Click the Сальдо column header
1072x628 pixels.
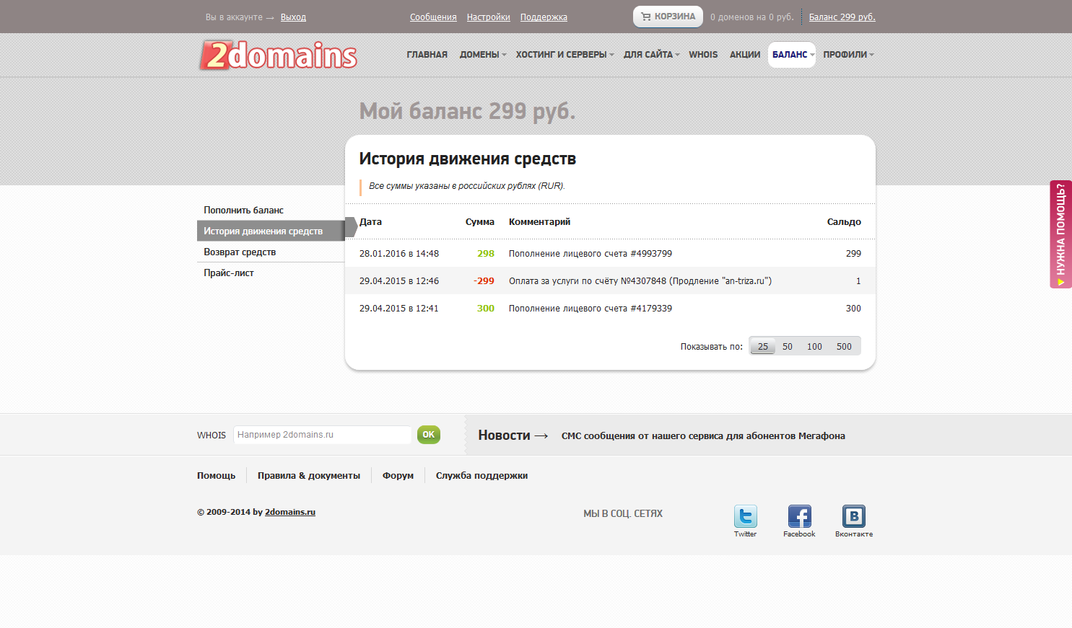844,222
